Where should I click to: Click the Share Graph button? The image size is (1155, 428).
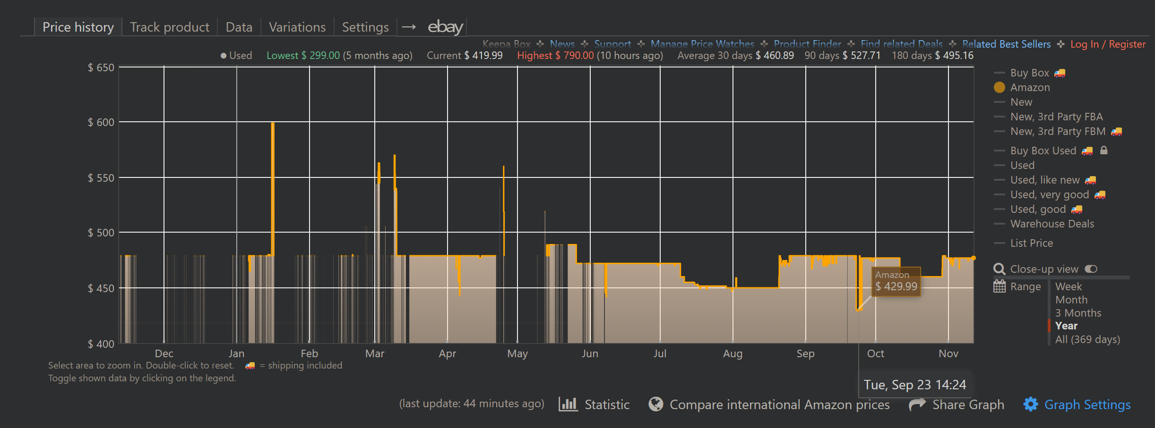point(968,404)
